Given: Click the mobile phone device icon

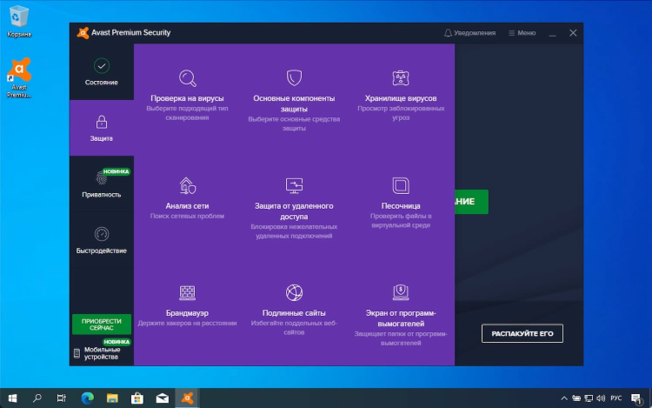Looking at the screenshot, I should pos(77,353).
